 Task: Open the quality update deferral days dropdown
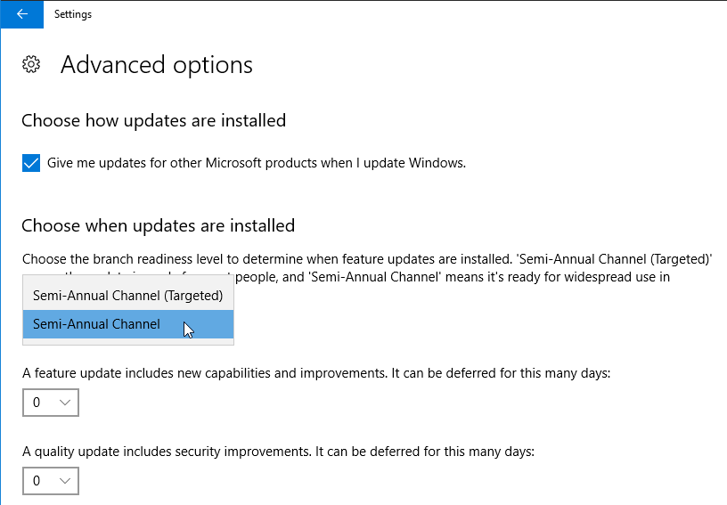[51, 481]
